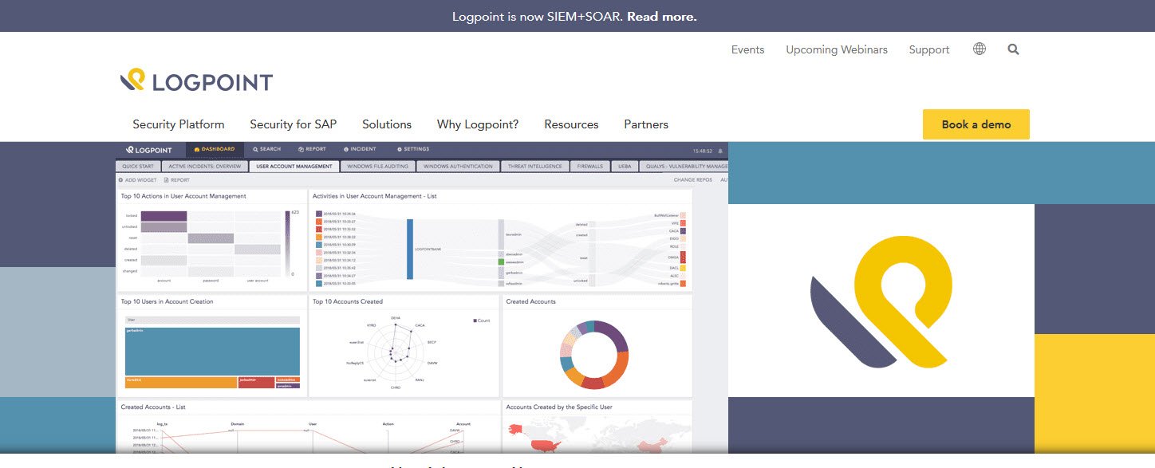Open the Firewalls tab
Screen dimensions: 1155x468
[590, 167]
